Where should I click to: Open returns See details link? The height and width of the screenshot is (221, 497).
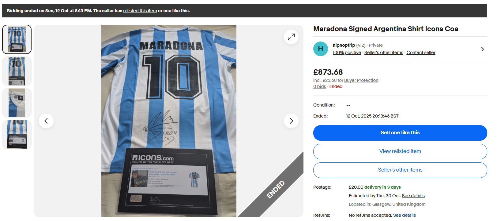point(404,215)
